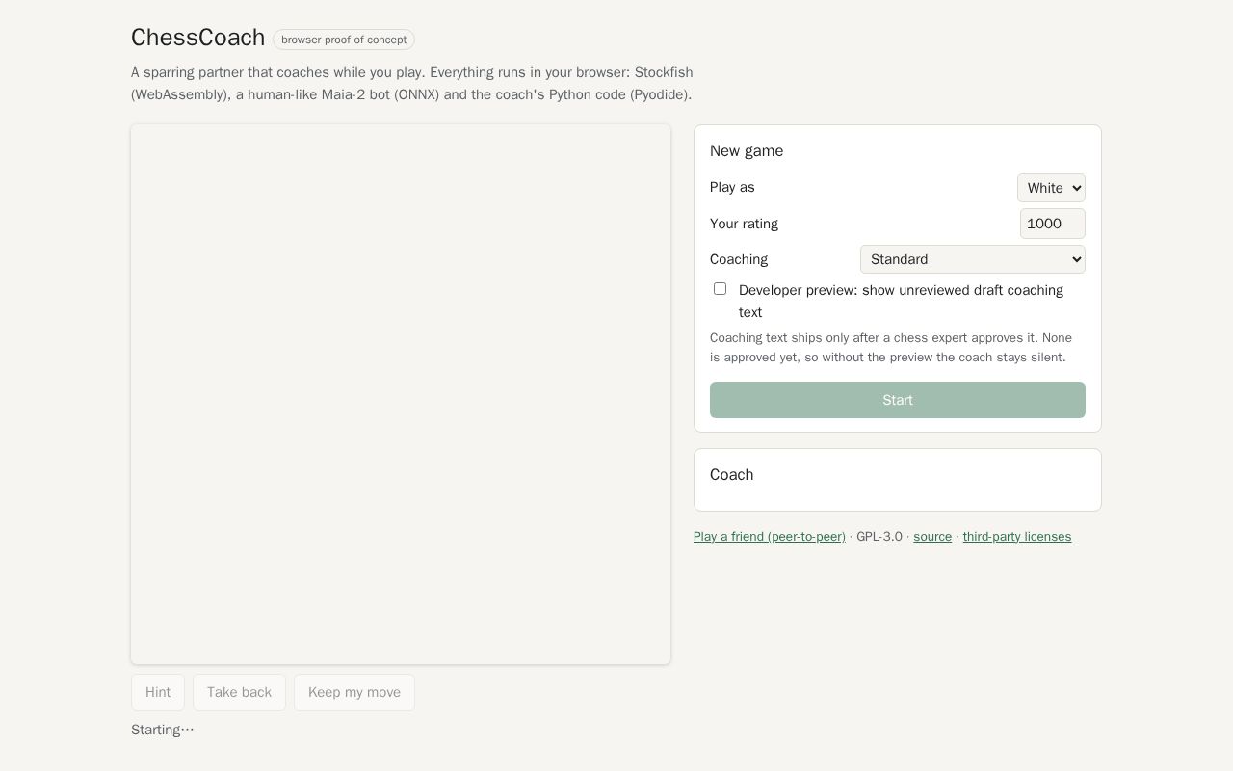The height and width of the screenshot is (771, 1233).
Task: Click the Your rating input field
Action: [1053, 224]
